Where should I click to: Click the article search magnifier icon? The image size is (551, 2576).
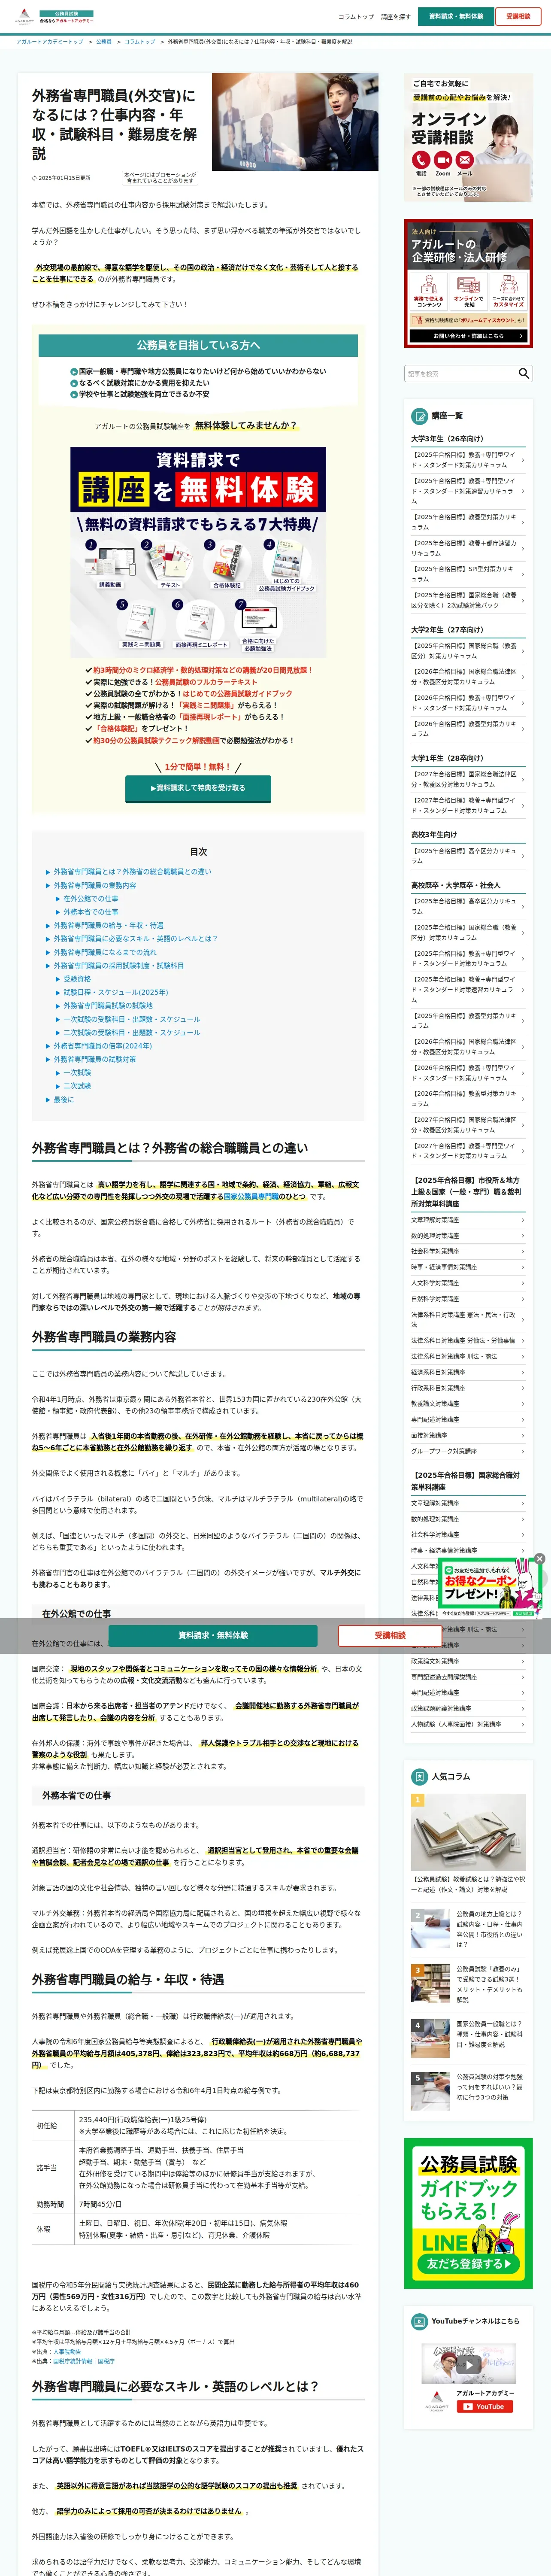[523, 373]
